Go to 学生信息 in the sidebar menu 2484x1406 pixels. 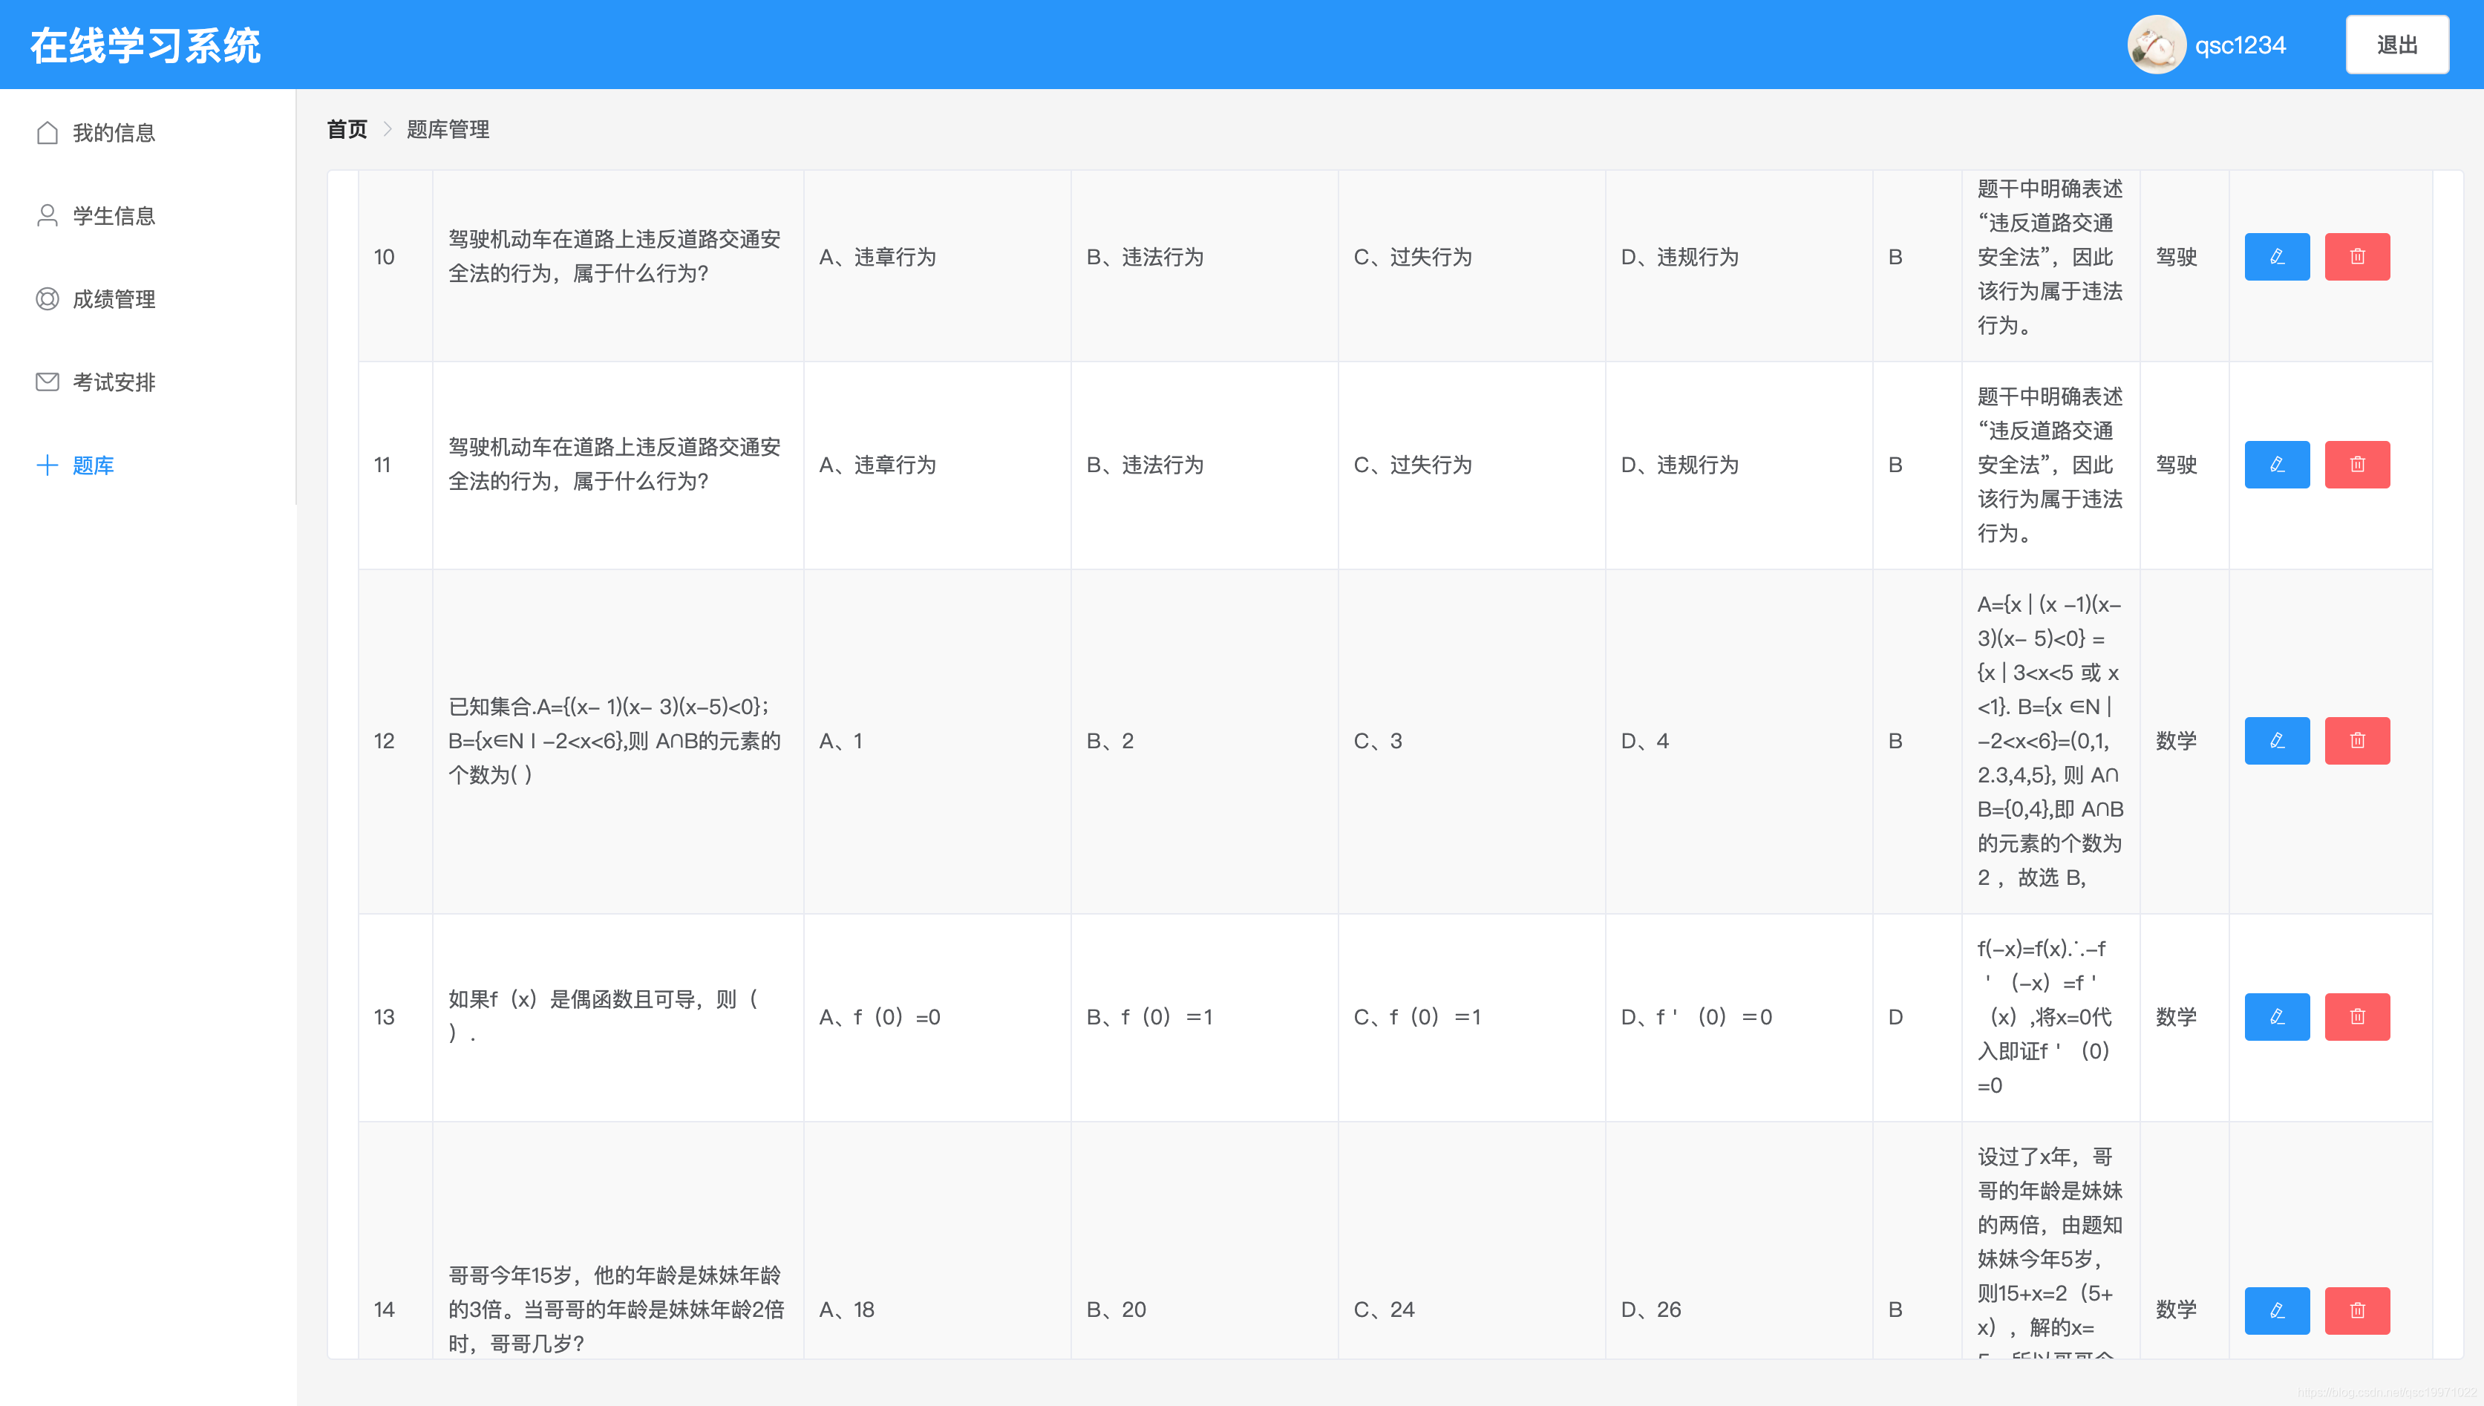click(x=114, y=216)
